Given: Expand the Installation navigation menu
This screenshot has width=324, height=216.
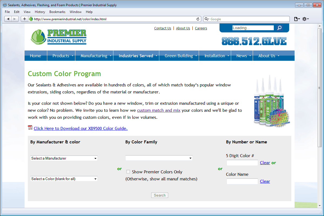Looking at the screenshot, I should 215,56.
